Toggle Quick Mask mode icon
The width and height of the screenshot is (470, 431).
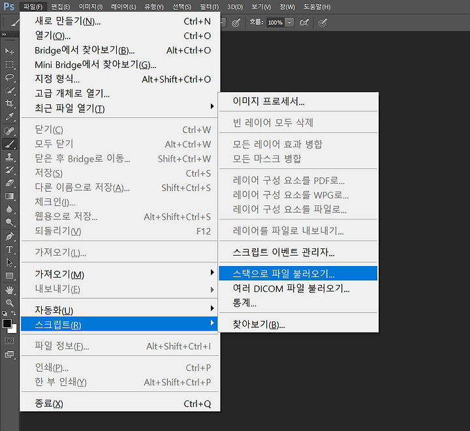point(9,341)
